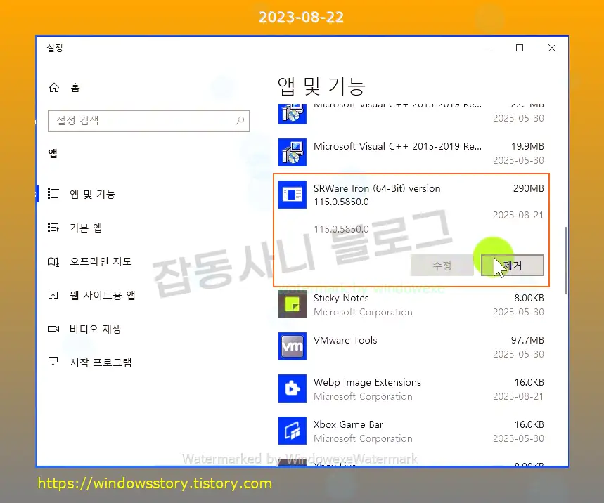Click the 앱 및 기능 page heading

321,86
